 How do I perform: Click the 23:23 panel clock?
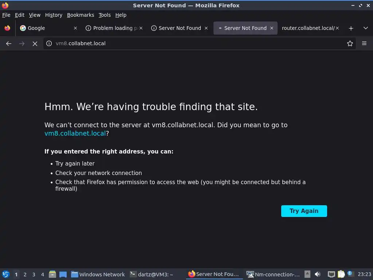[364, 274]
